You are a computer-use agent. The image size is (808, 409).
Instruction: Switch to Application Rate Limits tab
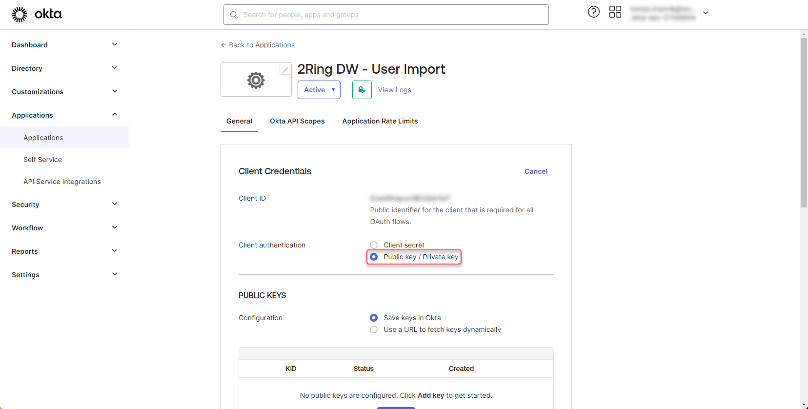(380, 121)
